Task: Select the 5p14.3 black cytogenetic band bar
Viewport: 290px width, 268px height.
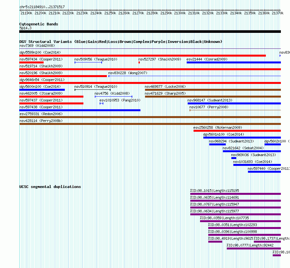Action: coord(150,32)
